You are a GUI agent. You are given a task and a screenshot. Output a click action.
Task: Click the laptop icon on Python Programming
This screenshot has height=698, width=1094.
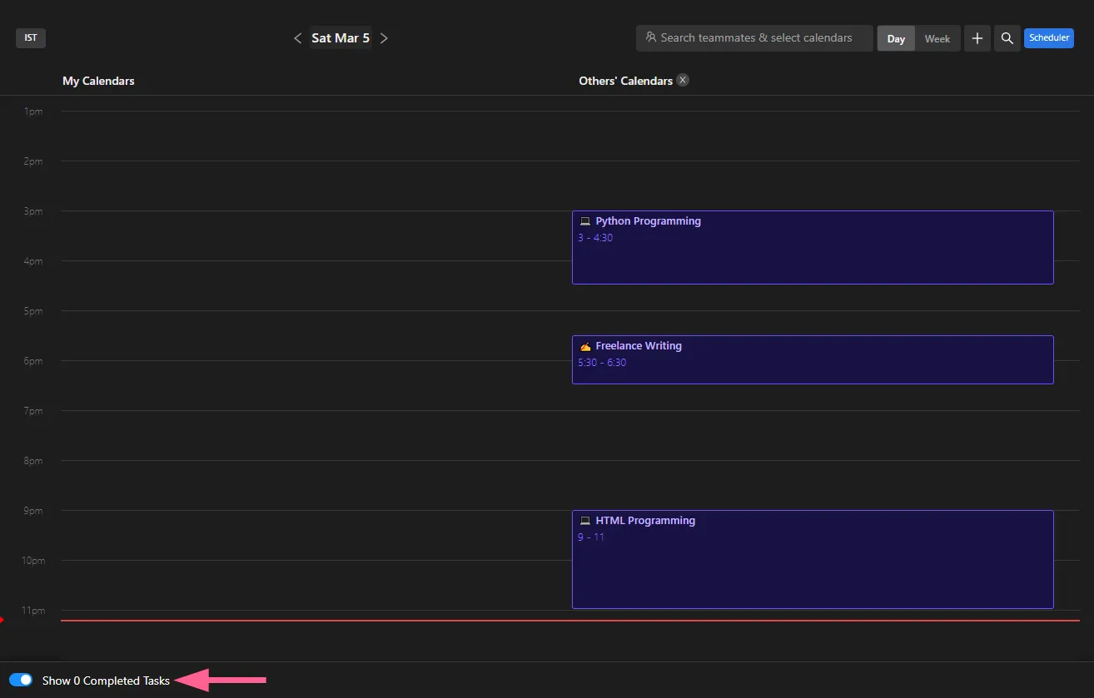point(585,221)
